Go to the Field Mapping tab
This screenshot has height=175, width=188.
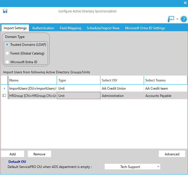click(70, 28)
